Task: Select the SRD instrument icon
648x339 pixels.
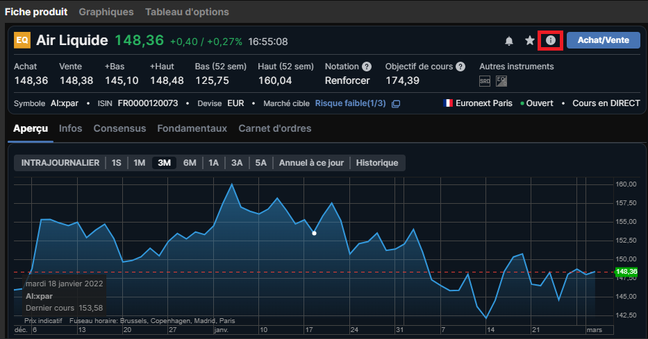Action: 485,81
